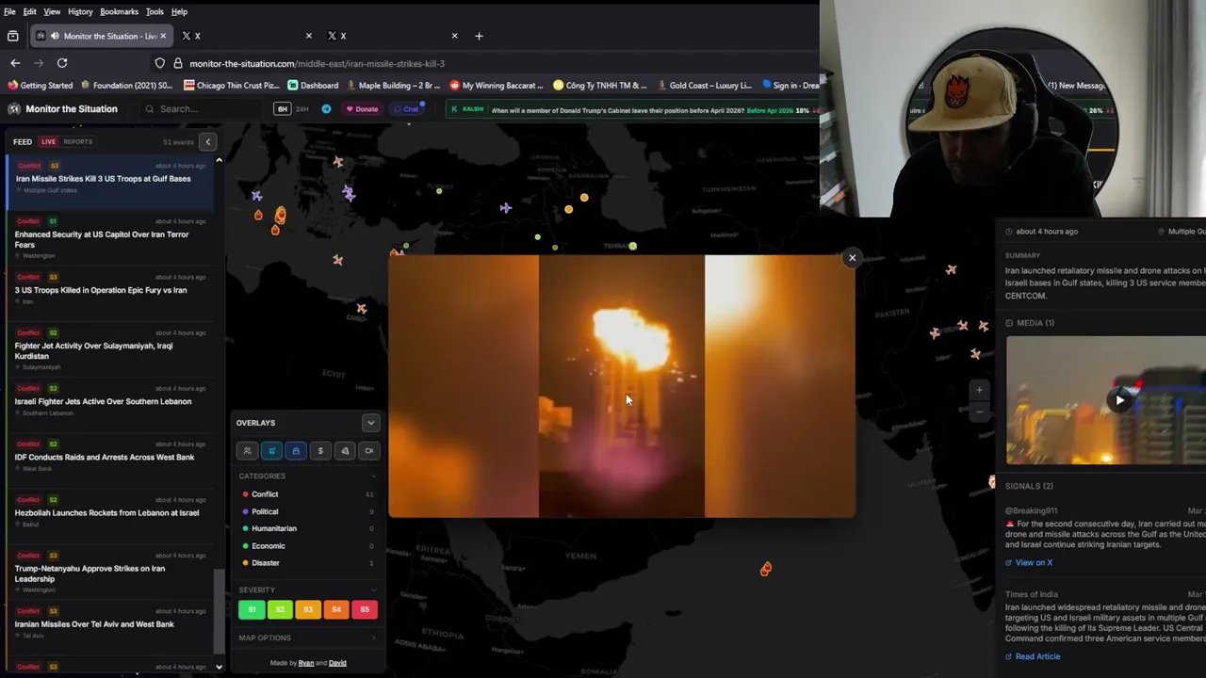Open Bookmarks menu in Firefox
The image size is (1206, 678).
119,11
